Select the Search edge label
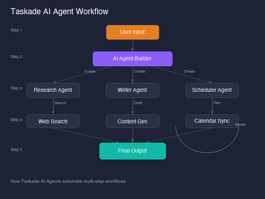The width and height of the screenshot is (265, 199). point(60,103)
